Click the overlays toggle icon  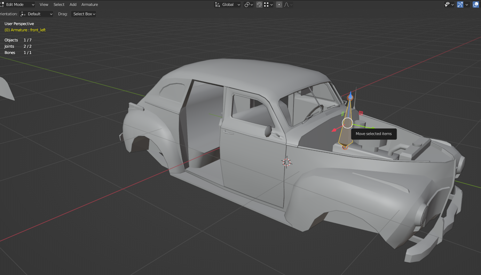(x=476, y=5)
